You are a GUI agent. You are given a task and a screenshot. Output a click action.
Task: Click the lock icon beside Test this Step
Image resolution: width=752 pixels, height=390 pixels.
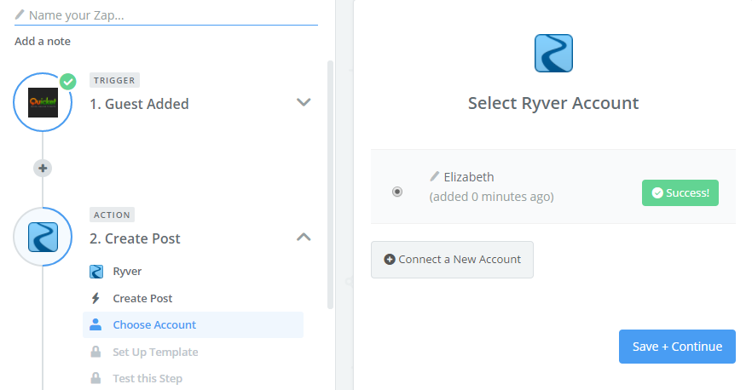[x=95, y=378]
